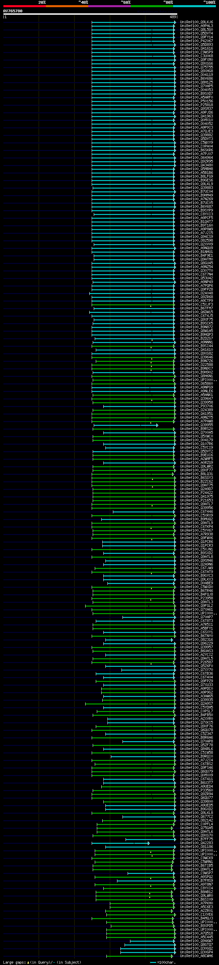
Task: Select label UniRef100_O24048
Action: click(x=196, y=293)
